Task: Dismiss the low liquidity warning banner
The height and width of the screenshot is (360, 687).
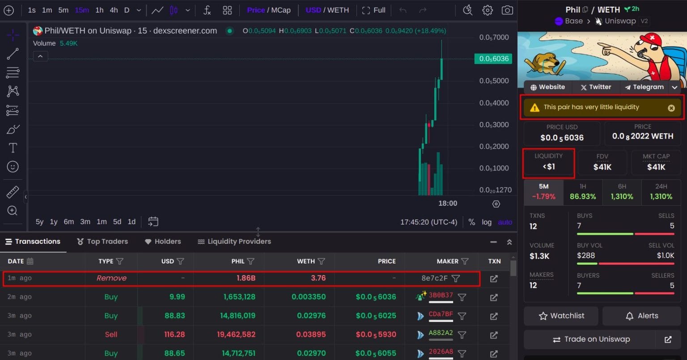Action: (x=671, y=107)
